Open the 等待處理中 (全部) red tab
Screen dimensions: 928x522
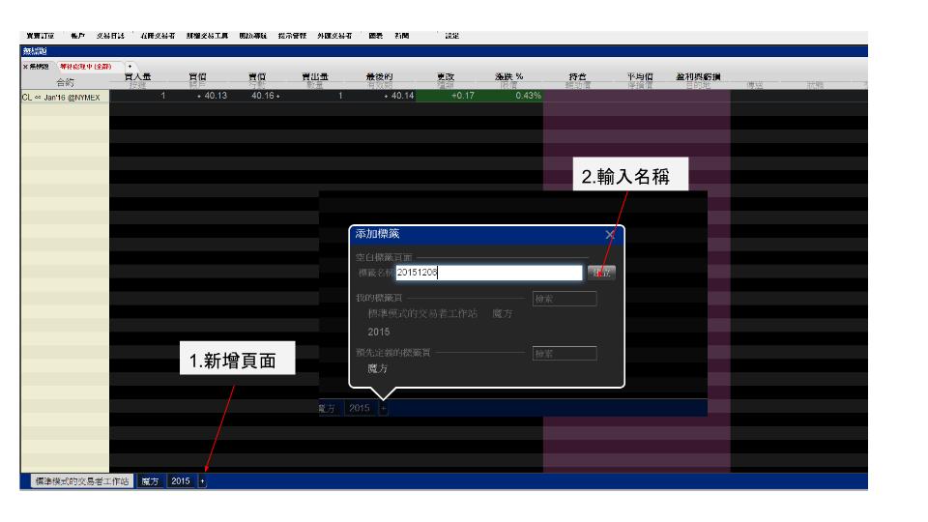pyautogui.click(x=86, y=67)
